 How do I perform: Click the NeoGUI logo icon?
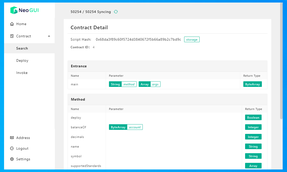point(14,10)
